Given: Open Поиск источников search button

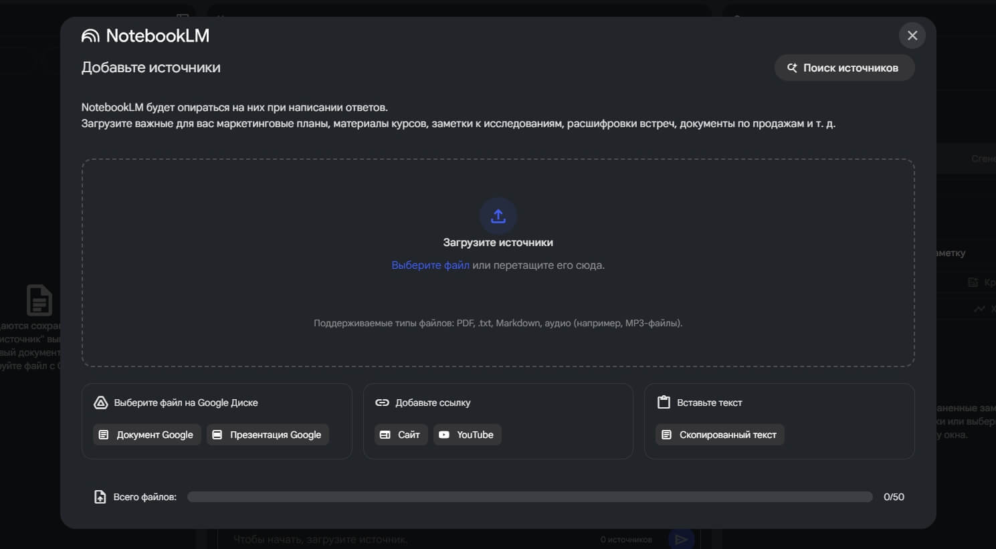Looking at the screenshot, I should (844, 68).
